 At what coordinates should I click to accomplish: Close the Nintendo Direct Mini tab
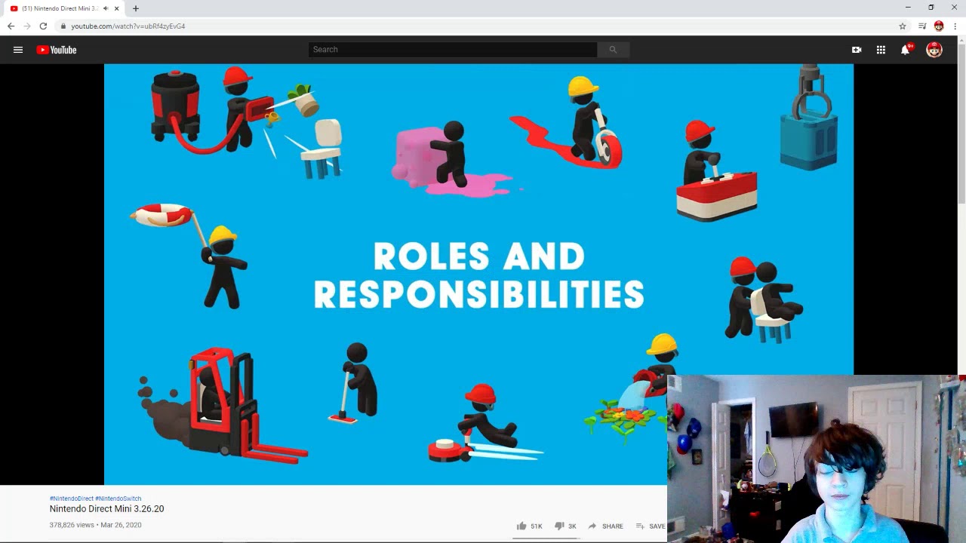[116, 8]
